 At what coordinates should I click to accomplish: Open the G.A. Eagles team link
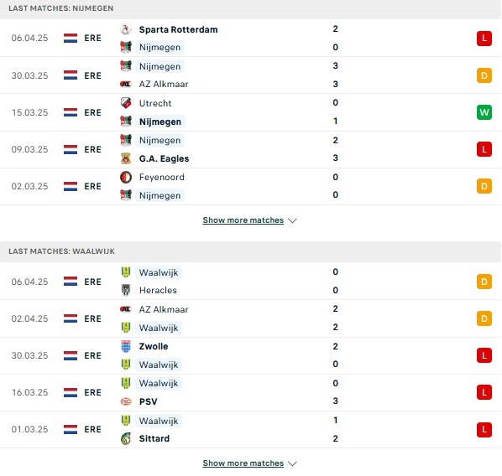click(164, 158)
